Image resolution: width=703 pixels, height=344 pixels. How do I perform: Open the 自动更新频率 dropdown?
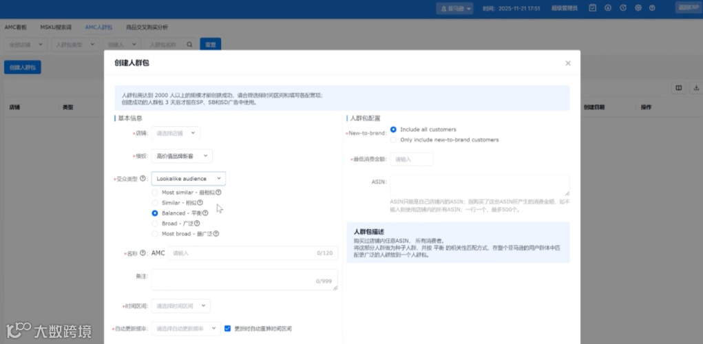click(186, 328)
